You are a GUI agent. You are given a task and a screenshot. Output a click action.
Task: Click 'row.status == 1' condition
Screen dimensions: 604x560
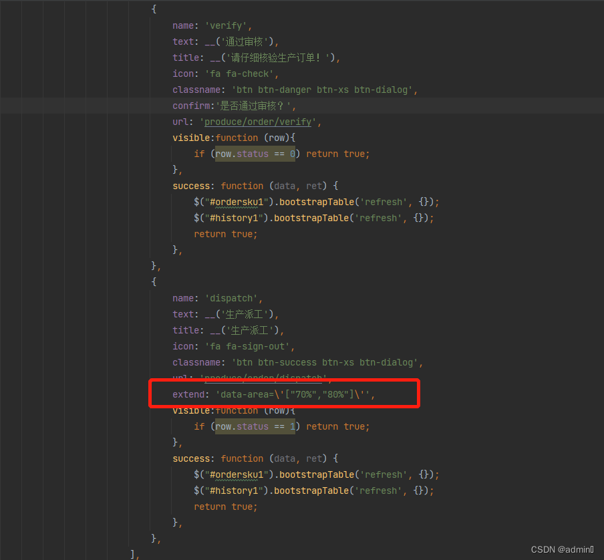click(x=255, y=427)
